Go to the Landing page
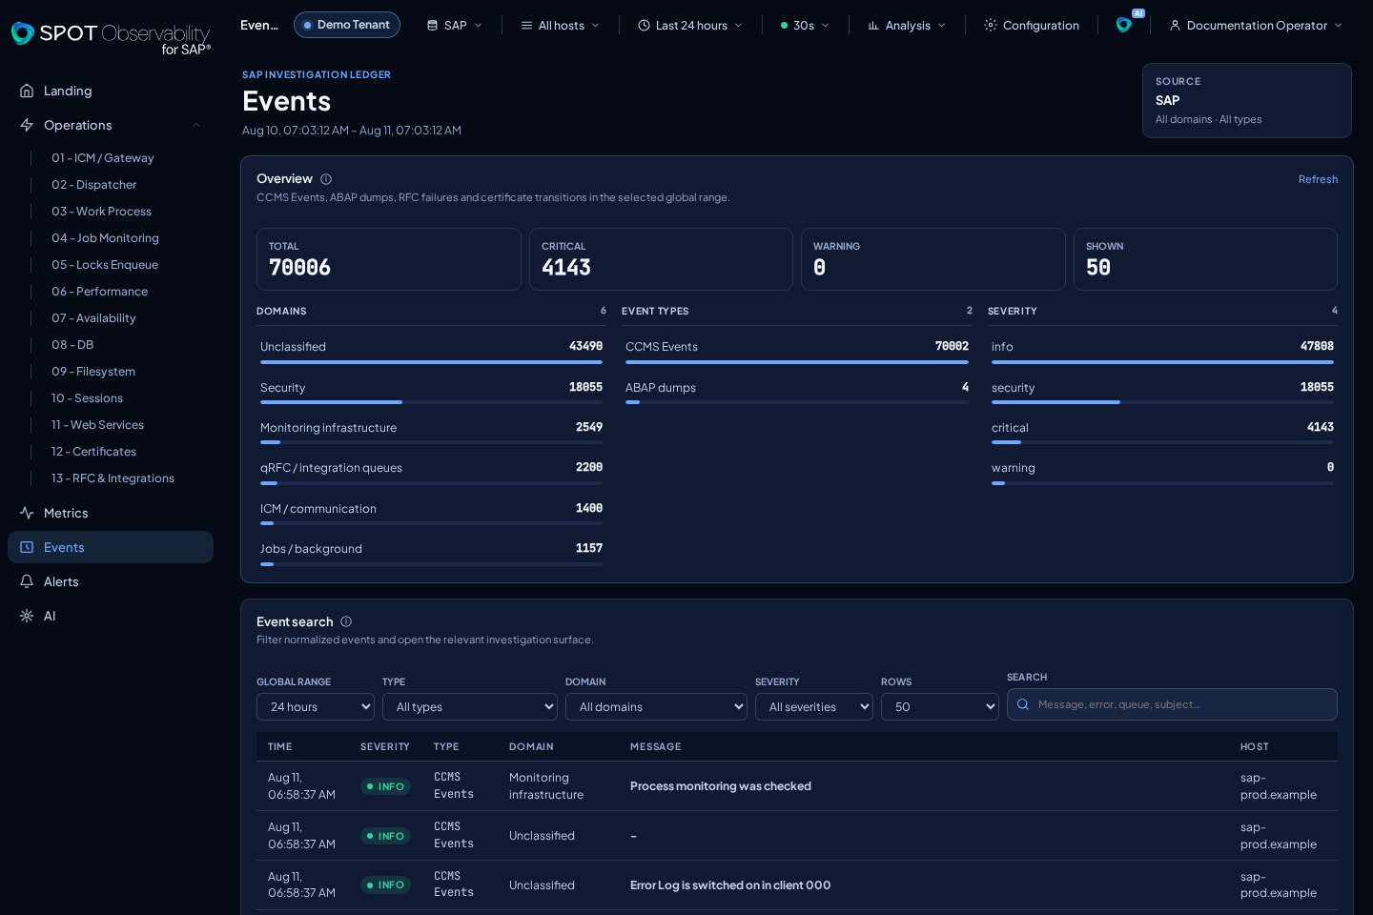 coord(111,91)
